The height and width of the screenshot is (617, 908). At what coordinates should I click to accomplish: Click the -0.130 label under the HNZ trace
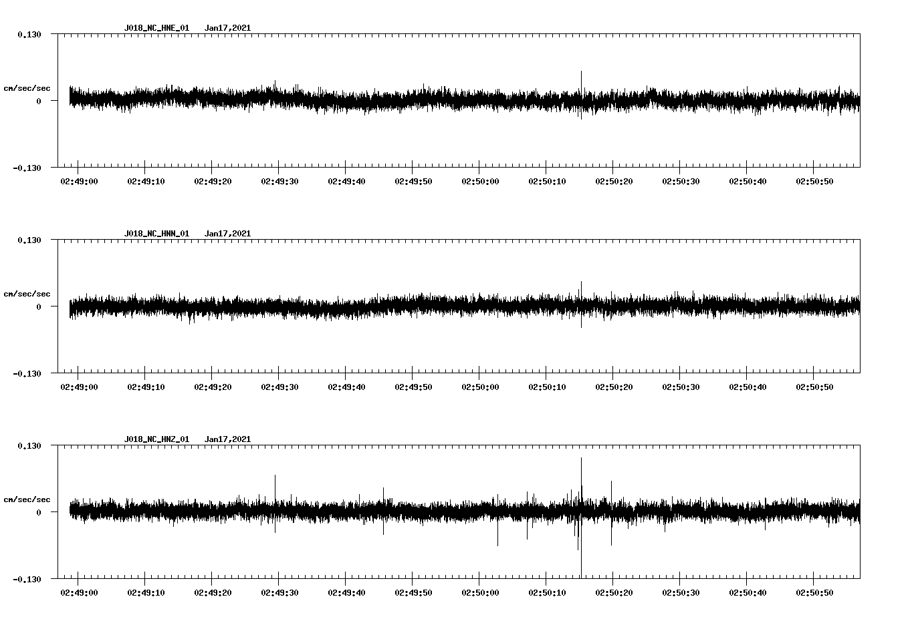tap(27, 580)
